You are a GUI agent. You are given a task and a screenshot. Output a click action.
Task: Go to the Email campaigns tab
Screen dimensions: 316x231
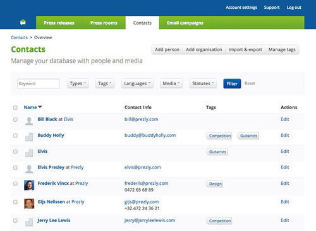pos(185,23)
